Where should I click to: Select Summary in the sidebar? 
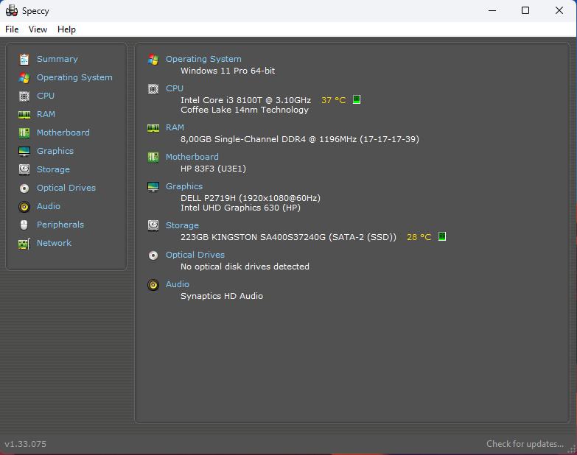[x=57, y=59]
